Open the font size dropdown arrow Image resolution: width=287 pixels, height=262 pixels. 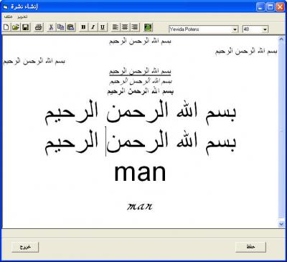tap(265, 29)
